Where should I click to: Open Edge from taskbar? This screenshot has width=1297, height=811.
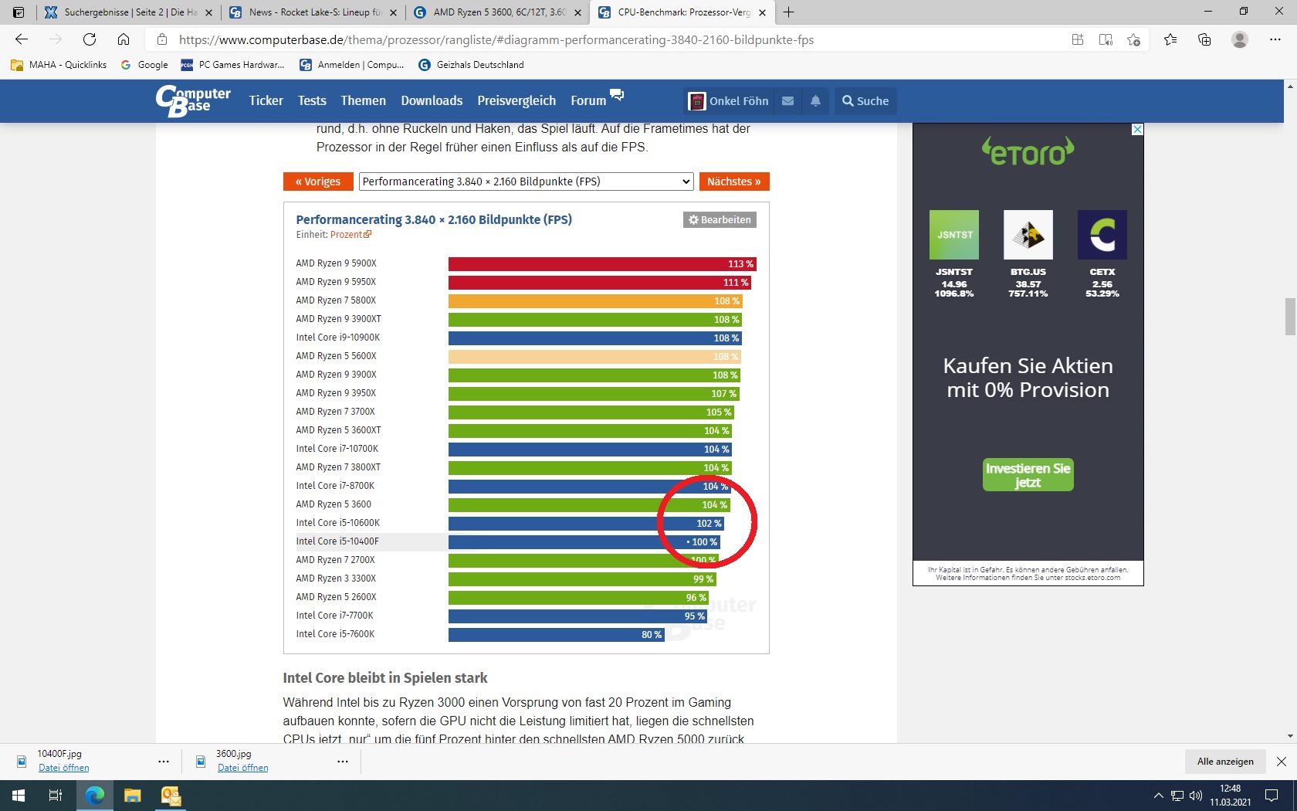(x=95, y=796)
